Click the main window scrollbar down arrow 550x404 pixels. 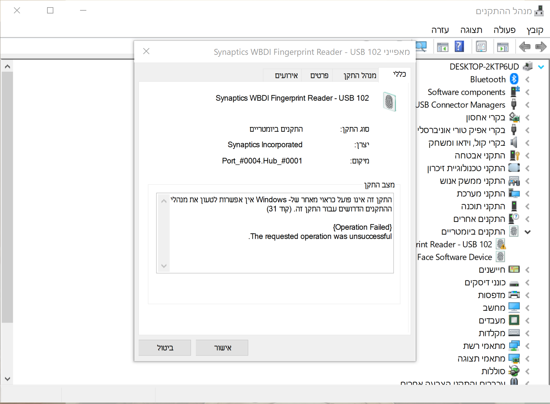[8, 379]
